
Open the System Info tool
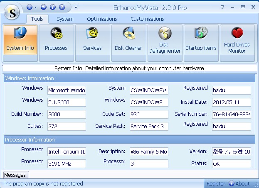(x=20, y=40)
